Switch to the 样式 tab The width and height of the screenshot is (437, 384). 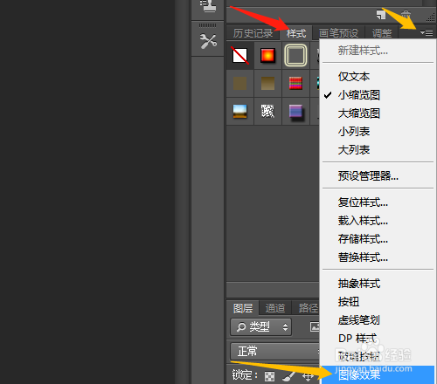click(296, 33)
